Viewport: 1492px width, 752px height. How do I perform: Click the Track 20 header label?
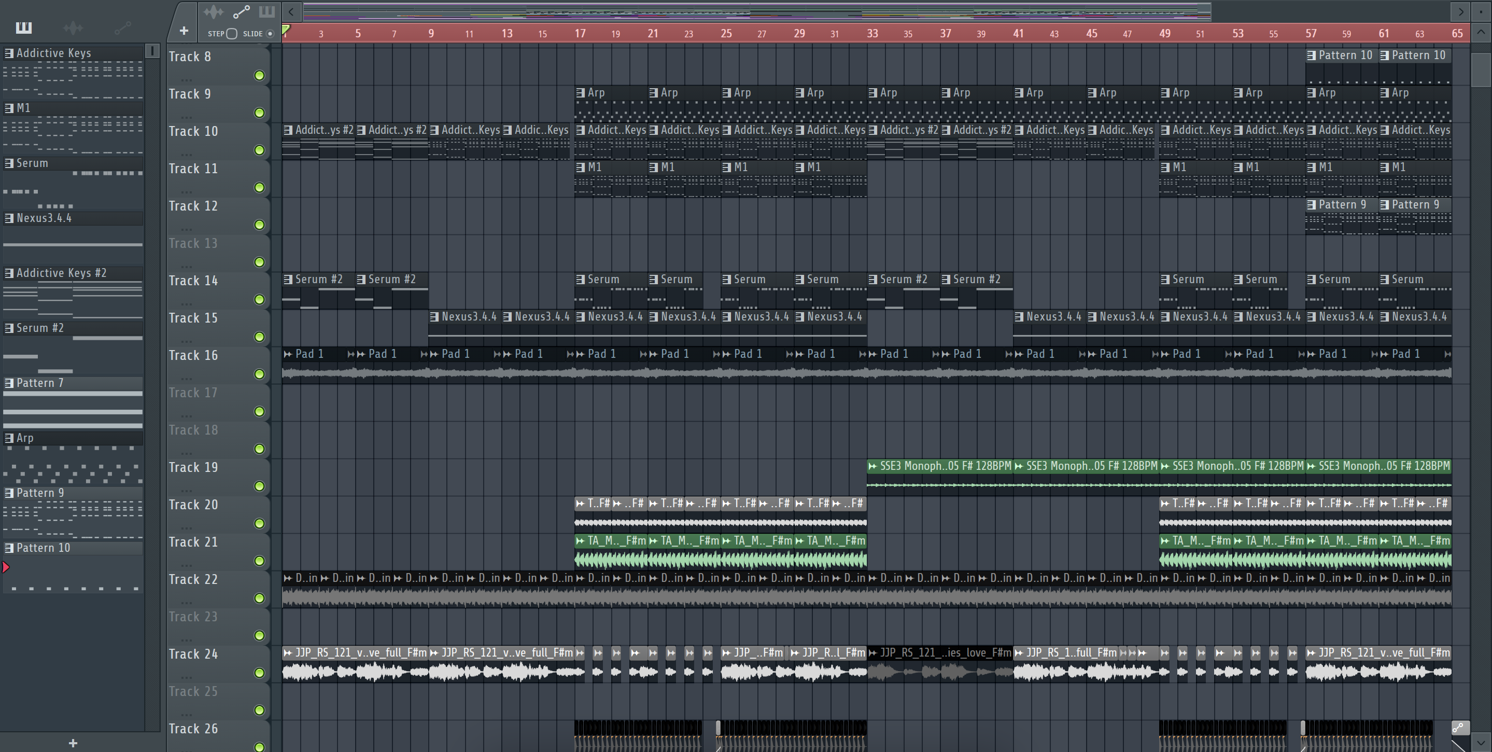pyautogui.click(x=193, y=505)
